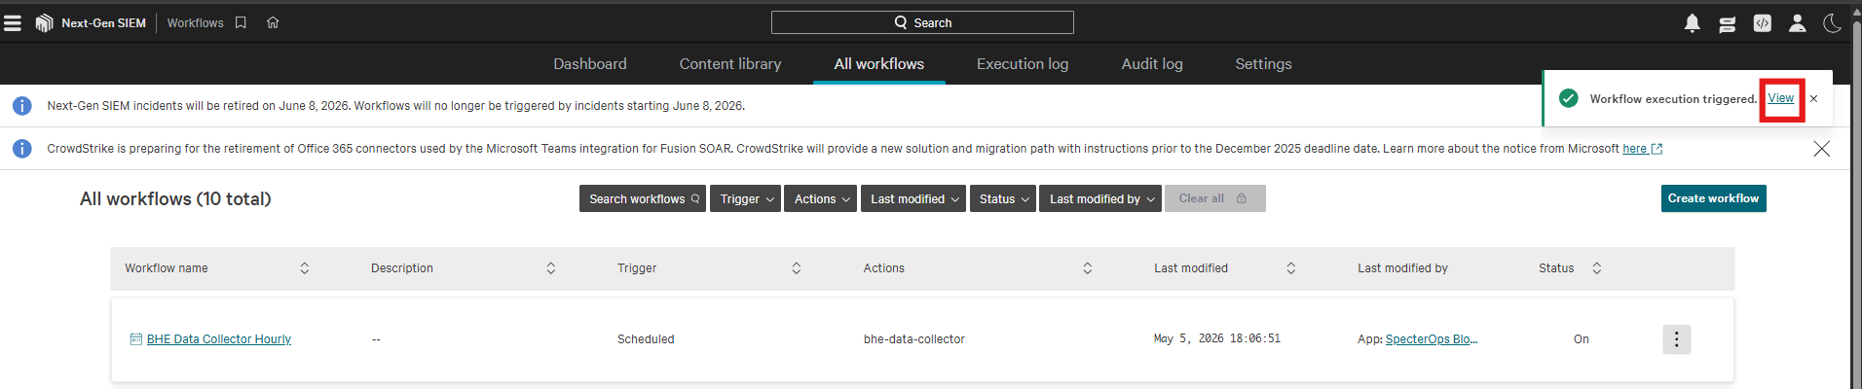This screenshot has height=389, width=1862.
Task: Click the 'bhe-data-collector' action cell
Action: [x=914, y=339]
